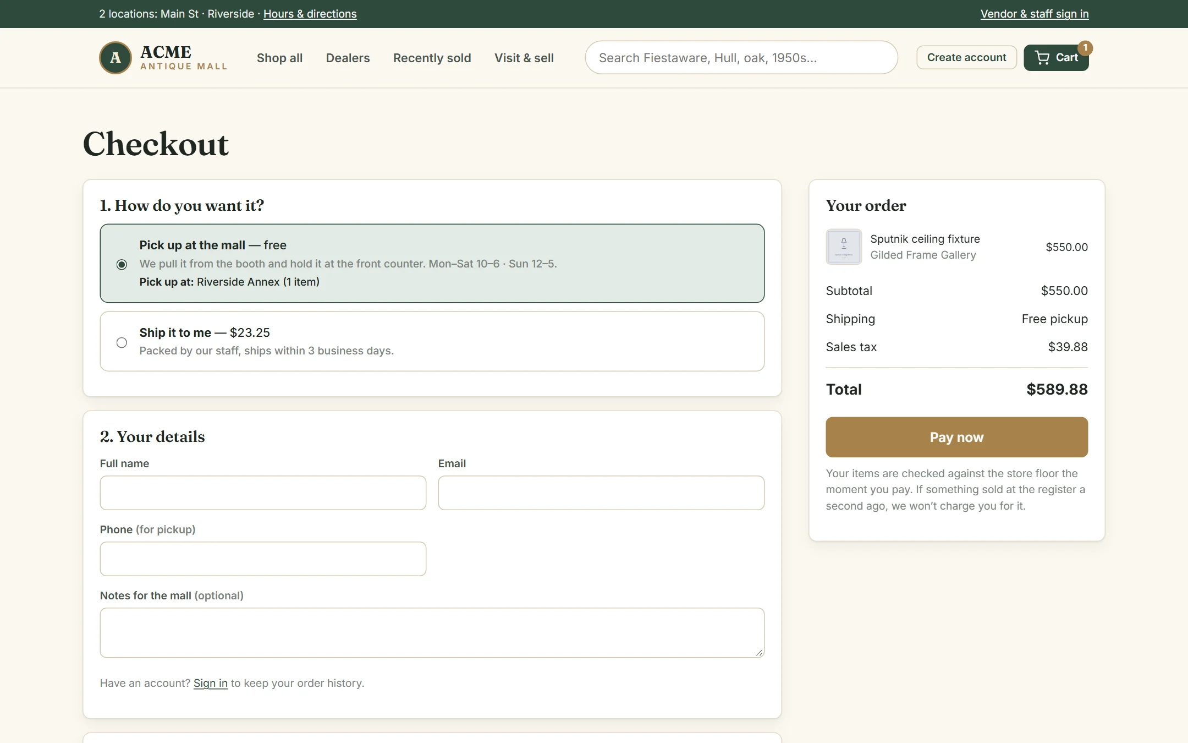Click Create account button

(966, 57)
